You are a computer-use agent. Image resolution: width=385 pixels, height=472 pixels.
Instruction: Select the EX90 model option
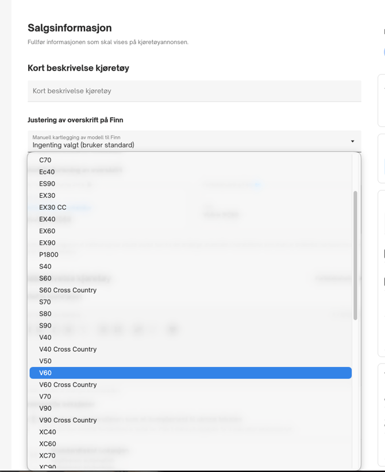tap(48, 243)
